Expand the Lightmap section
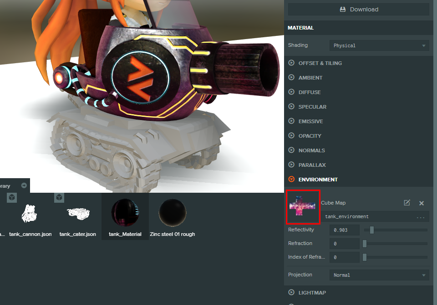 [x=312, y=292]
